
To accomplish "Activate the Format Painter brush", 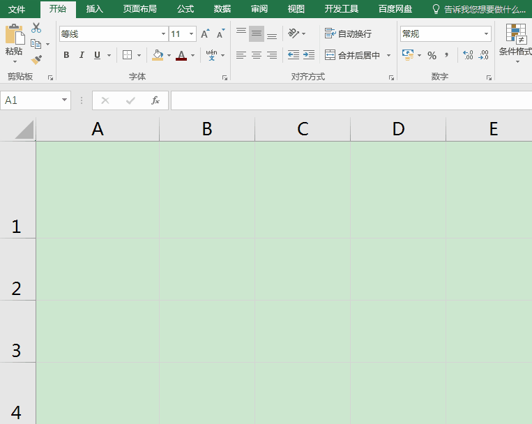I will point(36,59).
